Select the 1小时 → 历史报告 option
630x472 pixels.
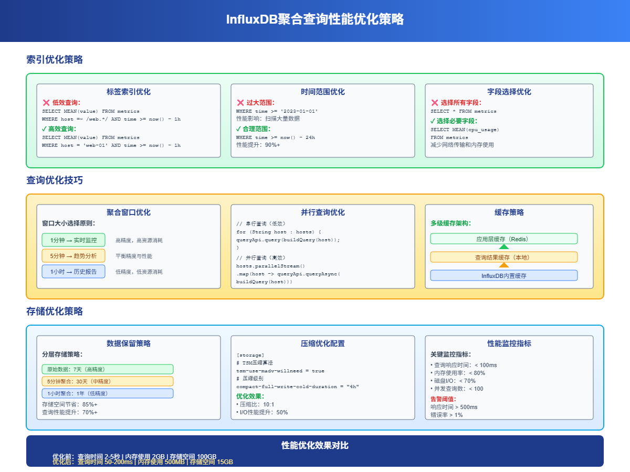tap(73, 272)
